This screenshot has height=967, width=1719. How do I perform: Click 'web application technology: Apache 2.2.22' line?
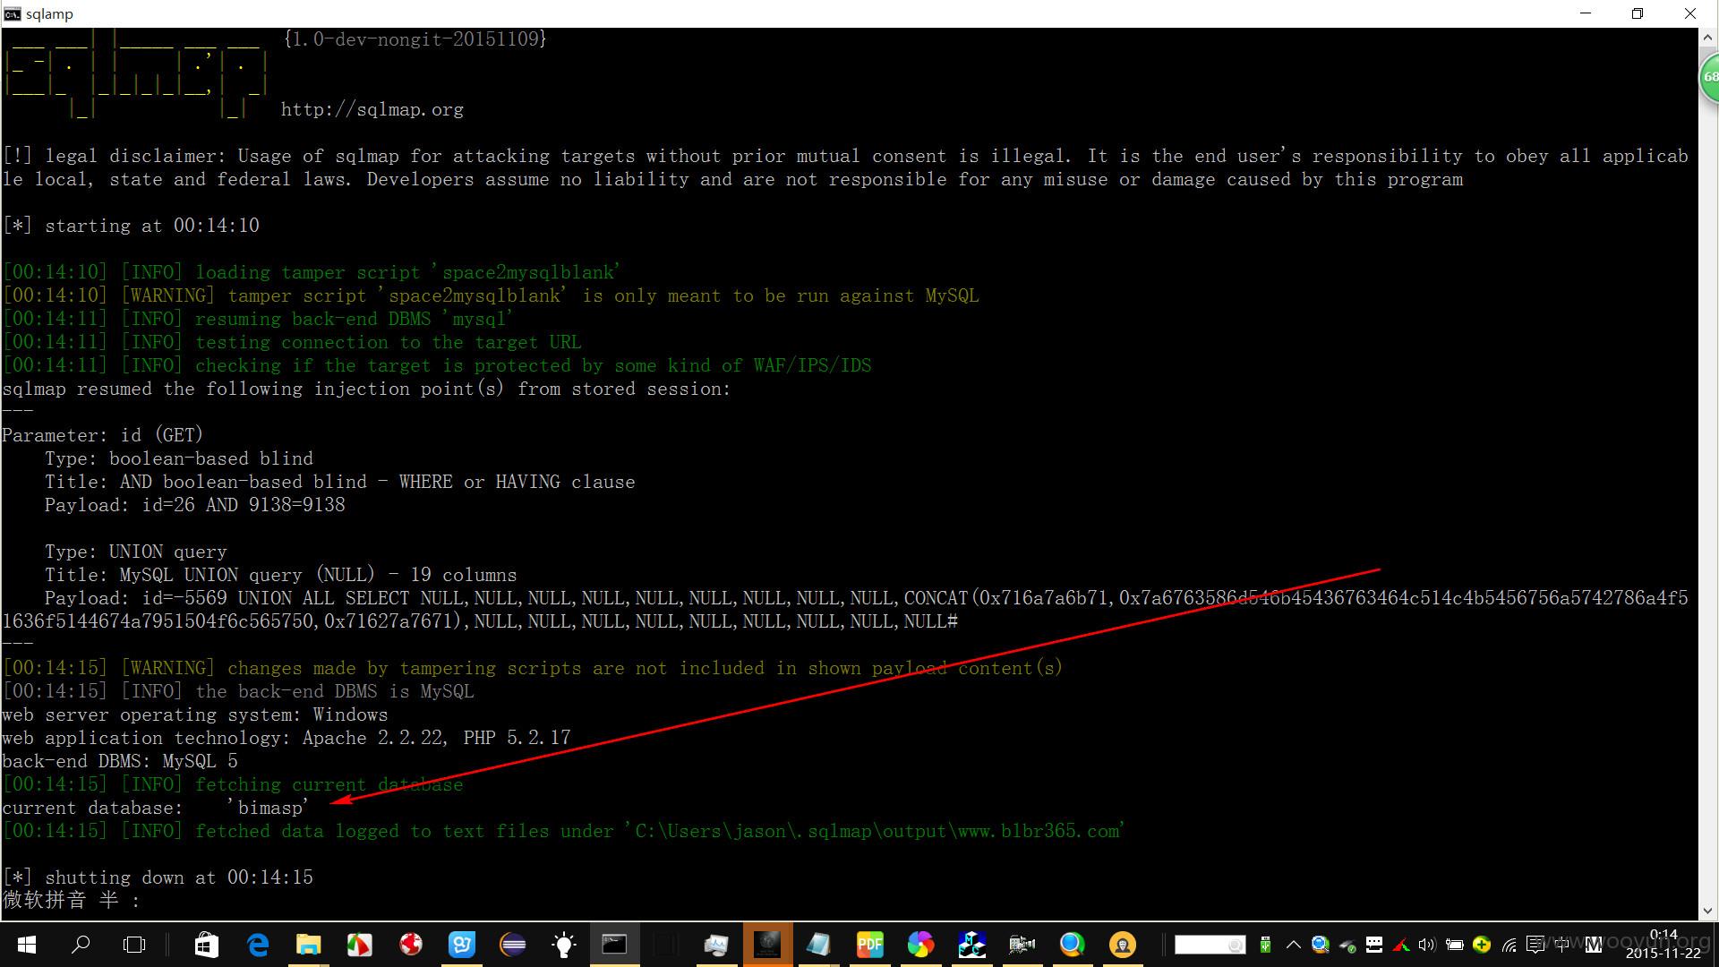click(x=286, y=738)
